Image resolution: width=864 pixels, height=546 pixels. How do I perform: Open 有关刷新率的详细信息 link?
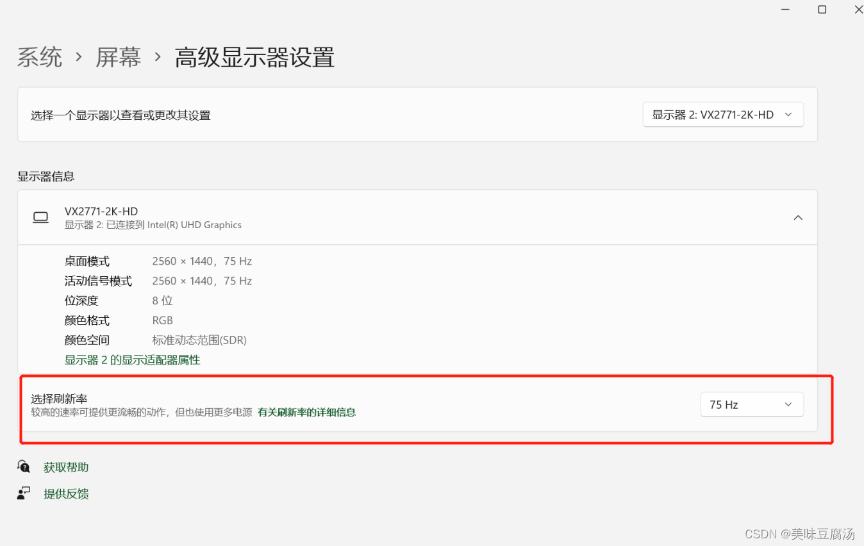point(306,412)
